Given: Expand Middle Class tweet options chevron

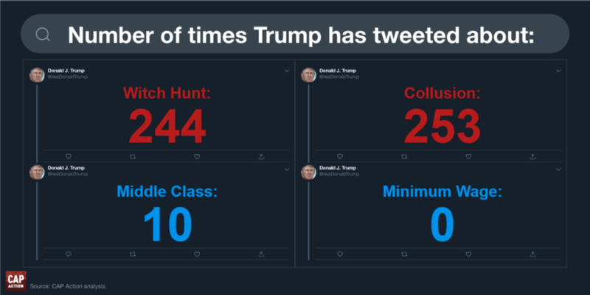Looking at the screenshot, I should (287, 170).
